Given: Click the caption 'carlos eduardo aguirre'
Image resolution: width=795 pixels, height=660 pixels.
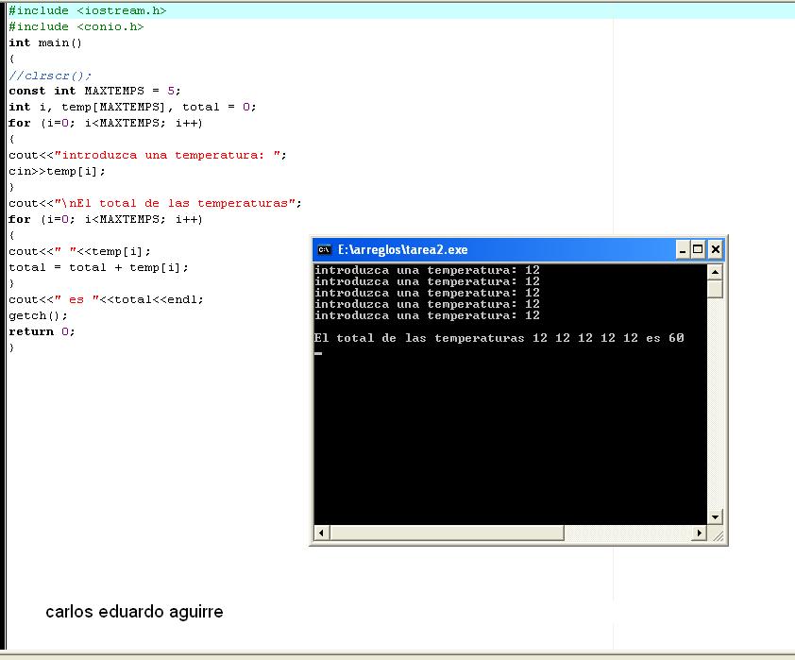Looking at the screenshot, I should [134, 612].
